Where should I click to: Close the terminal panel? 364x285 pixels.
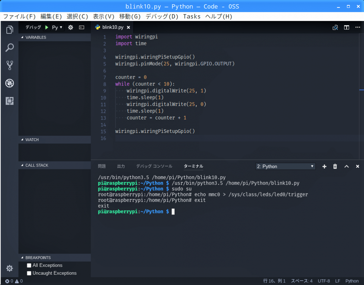pos(358,166)
